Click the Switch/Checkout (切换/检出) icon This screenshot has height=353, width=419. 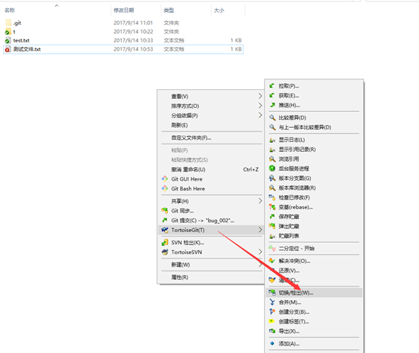coord(272,293)
